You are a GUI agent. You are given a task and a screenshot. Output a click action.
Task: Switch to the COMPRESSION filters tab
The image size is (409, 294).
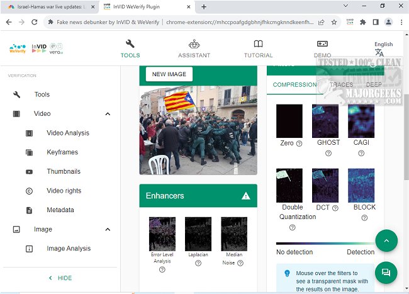[294, 85]
